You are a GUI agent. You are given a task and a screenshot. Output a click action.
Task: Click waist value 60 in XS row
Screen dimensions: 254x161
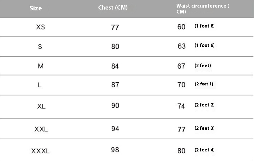(x=181, y=27)
